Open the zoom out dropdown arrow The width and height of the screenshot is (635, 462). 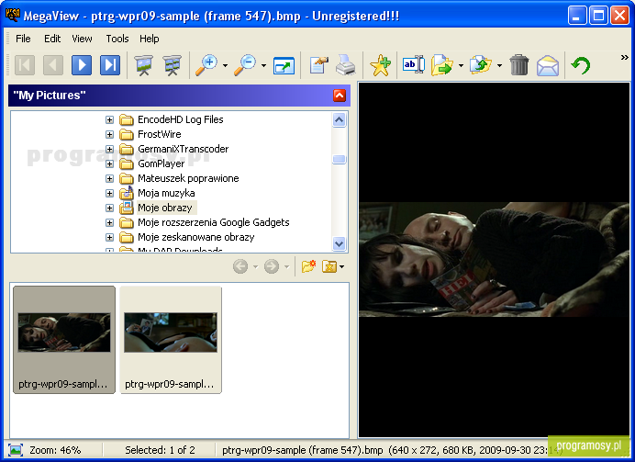click(x=263, y=65)
